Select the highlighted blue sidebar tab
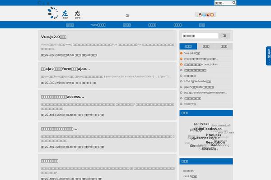The height and width of the screenshot is (180, 271). (x=188, y=46)
